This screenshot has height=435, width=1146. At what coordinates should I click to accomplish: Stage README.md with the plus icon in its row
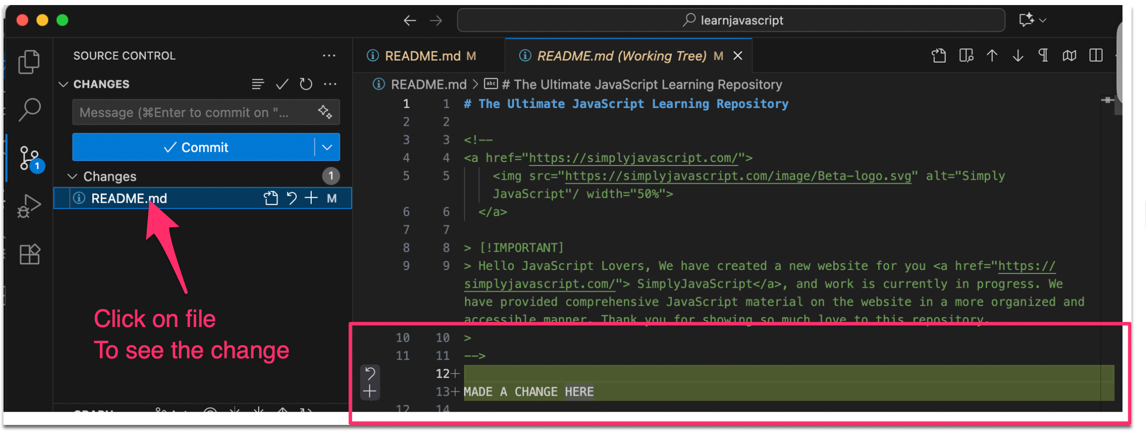[x=311, y=198]
